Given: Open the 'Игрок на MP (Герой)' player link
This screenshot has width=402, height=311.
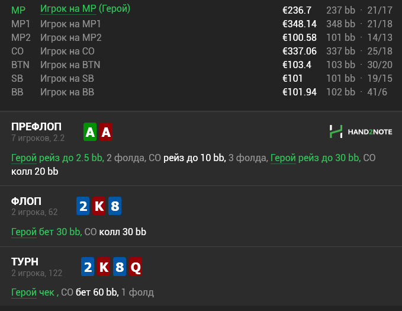Looking at the screenshot, I should [85, 9].
